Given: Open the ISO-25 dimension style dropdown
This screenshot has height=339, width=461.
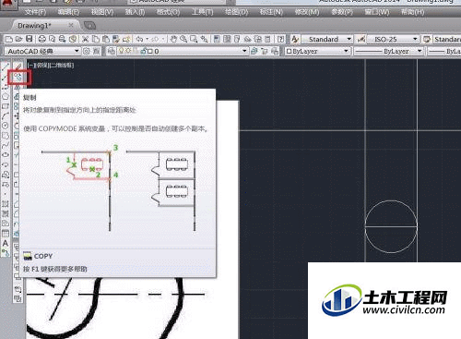Looking at the screenshot, I should coord(393,39).
